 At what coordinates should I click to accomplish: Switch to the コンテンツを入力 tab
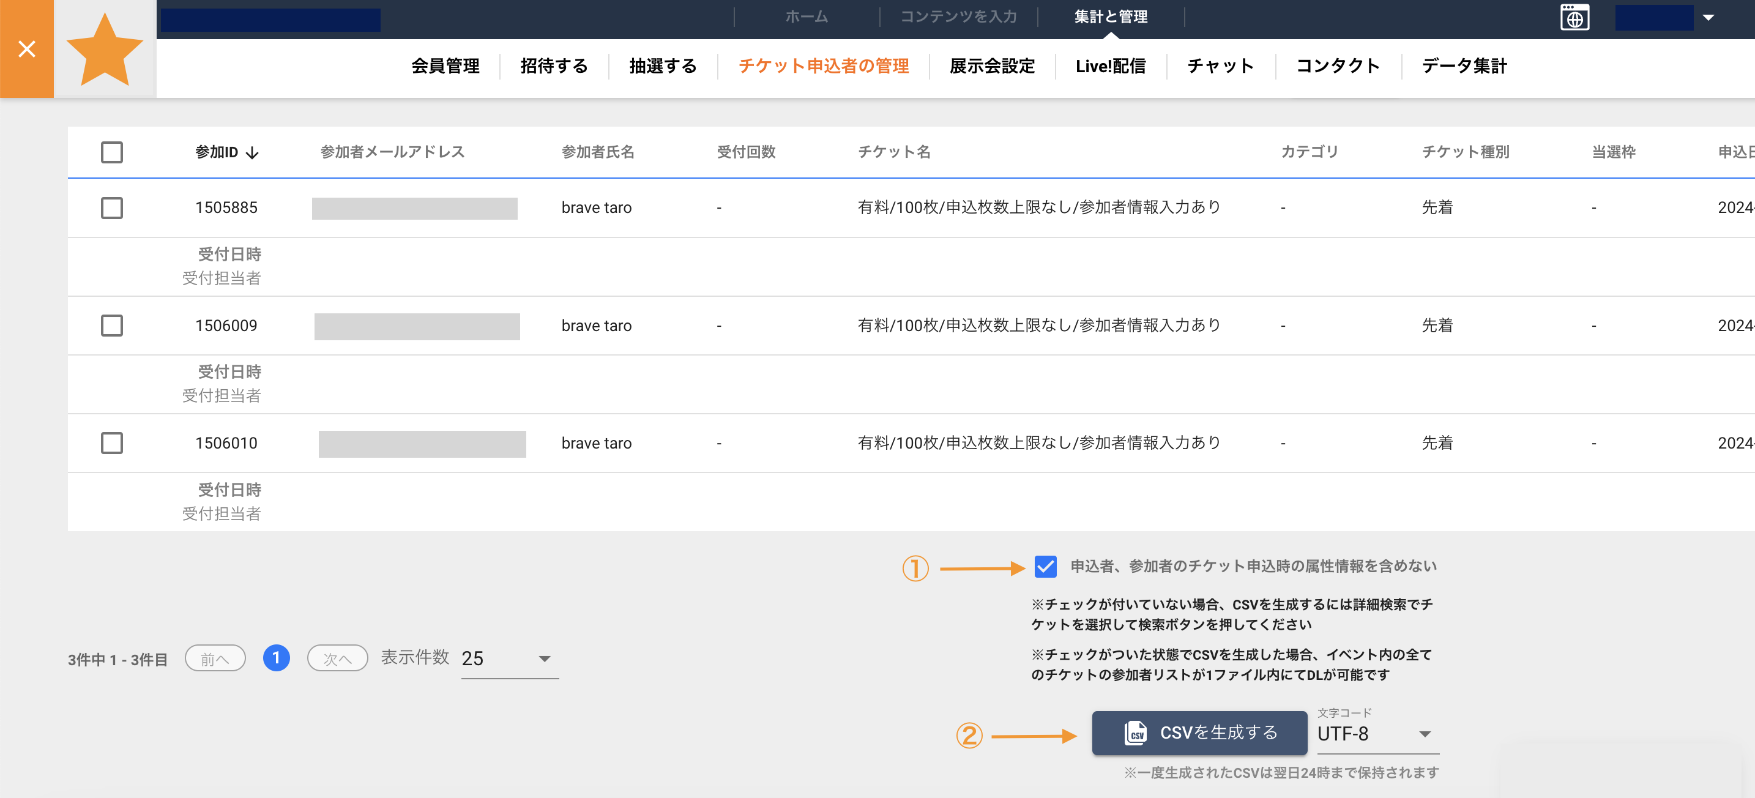click(x=958, y=17)
